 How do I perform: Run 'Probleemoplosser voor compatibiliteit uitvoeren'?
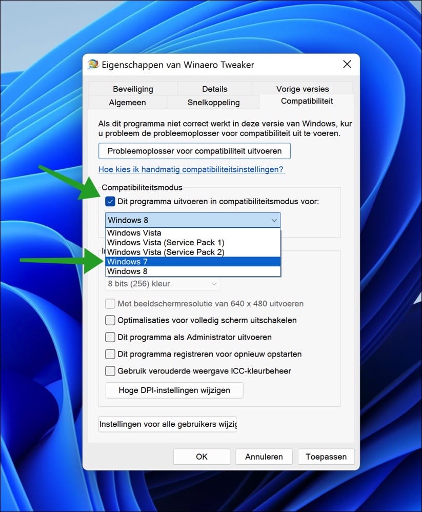click(194, 150)
